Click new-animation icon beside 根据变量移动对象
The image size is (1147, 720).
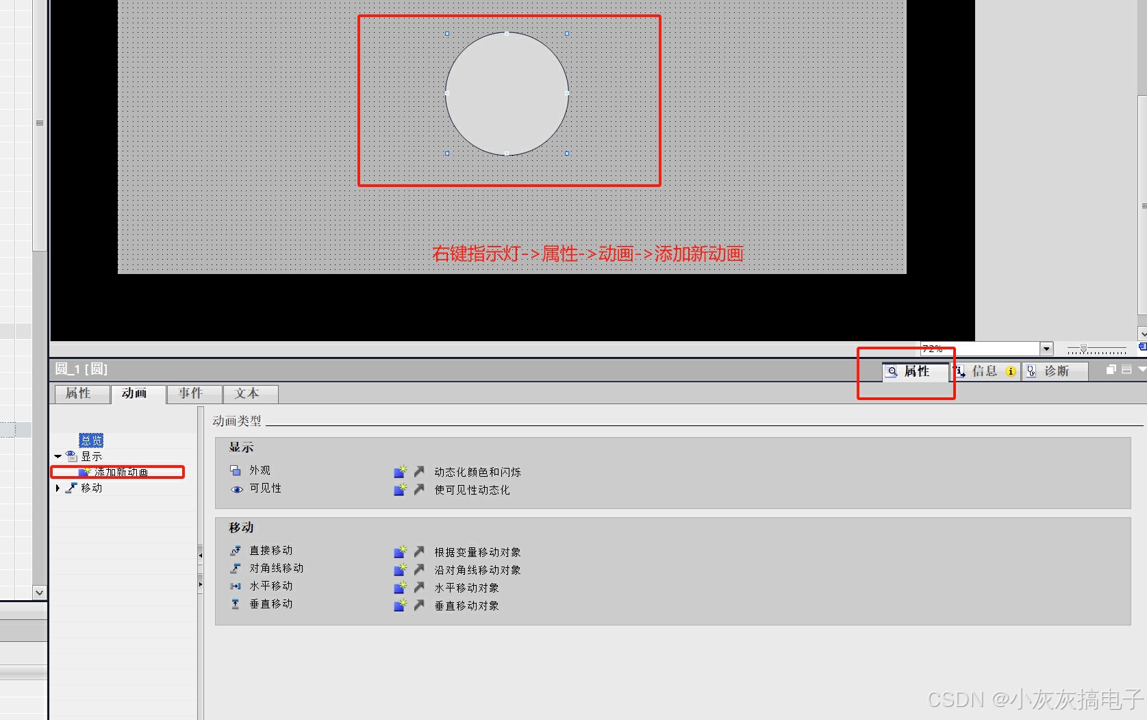click(x=401, y=551)
